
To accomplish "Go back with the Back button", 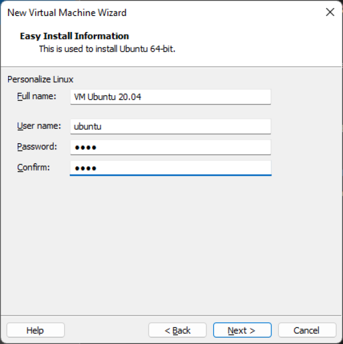I will click(178, 330).
